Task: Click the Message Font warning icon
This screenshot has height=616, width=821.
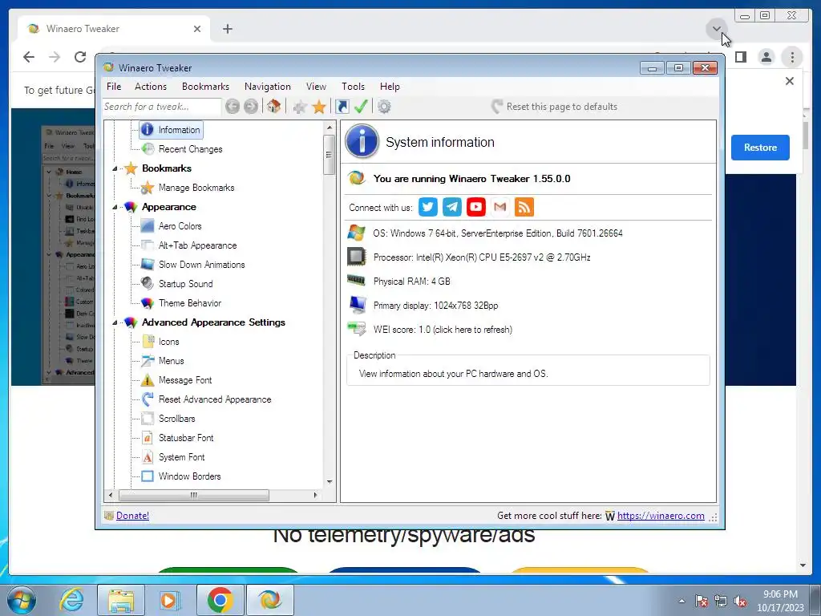Action: (148, 379)
